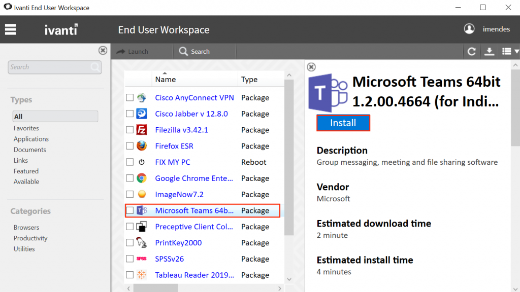Image resolution: width=520 pixels, height=292 pixels.
Task: Open the imendes user profile icon
Action: [x=469, y=29]
